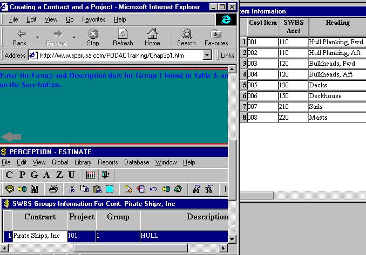Open Search in Internet Explorer toolbar
The width and height of the screenshot is (366, 255).
(x=186, y=38)
